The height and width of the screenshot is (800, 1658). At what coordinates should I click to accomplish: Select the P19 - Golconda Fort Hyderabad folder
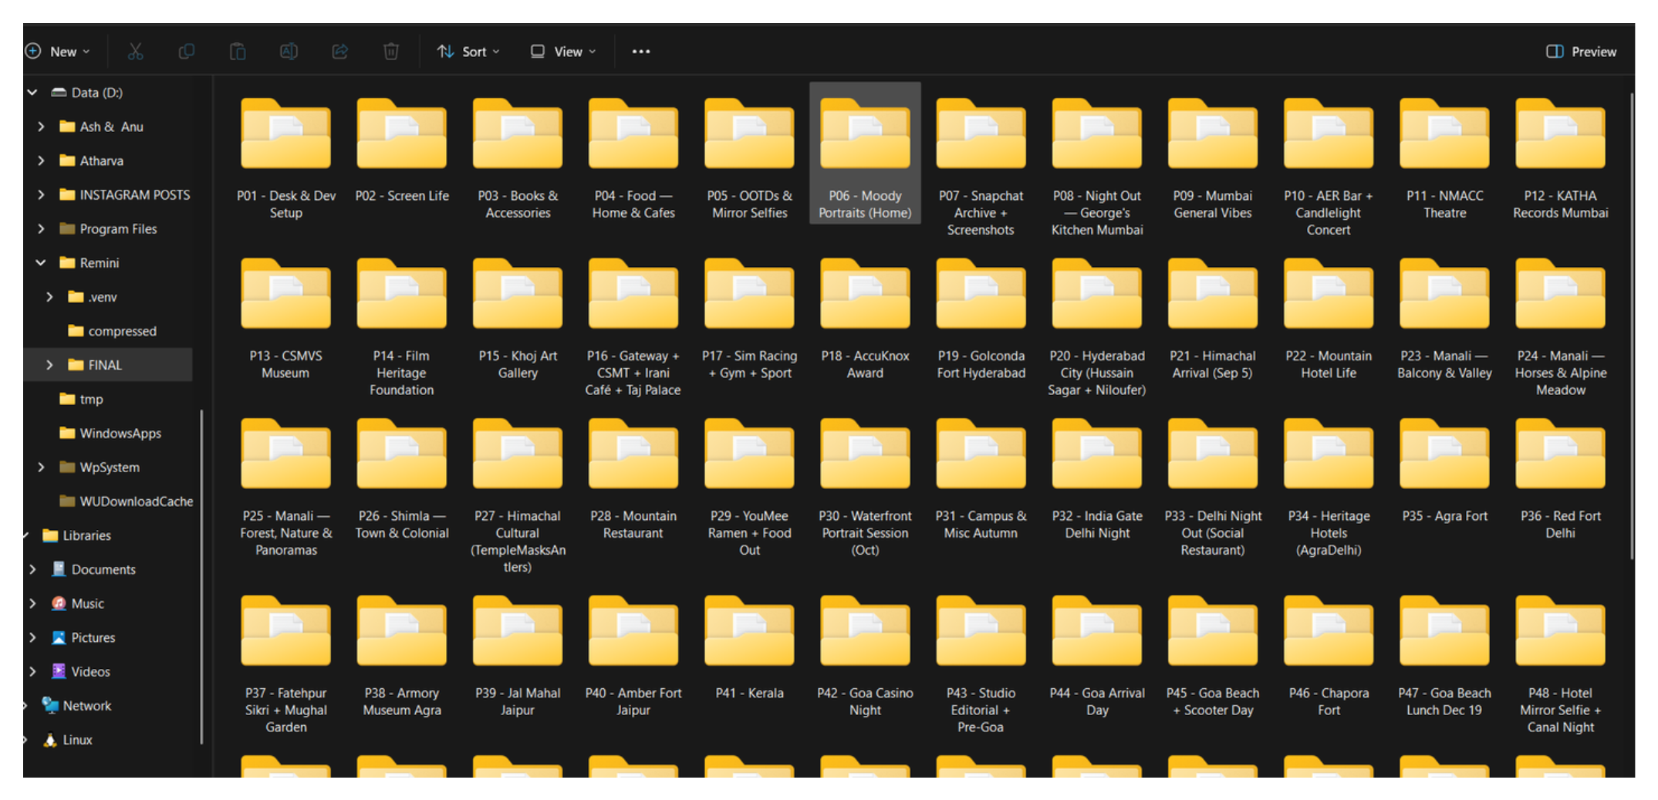(981, 319)
